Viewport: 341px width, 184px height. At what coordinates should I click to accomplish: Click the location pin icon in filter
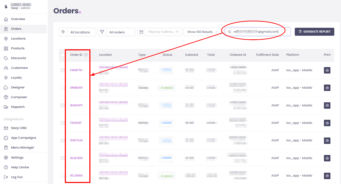(x=63, y=32)
